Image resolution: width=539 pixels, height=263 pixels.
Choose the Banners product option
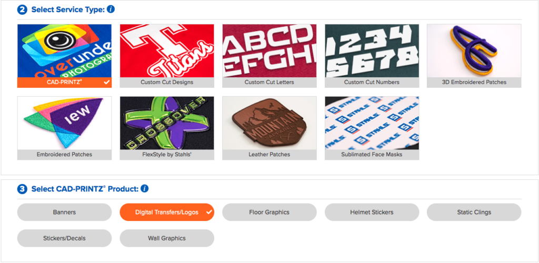point(64,212)
